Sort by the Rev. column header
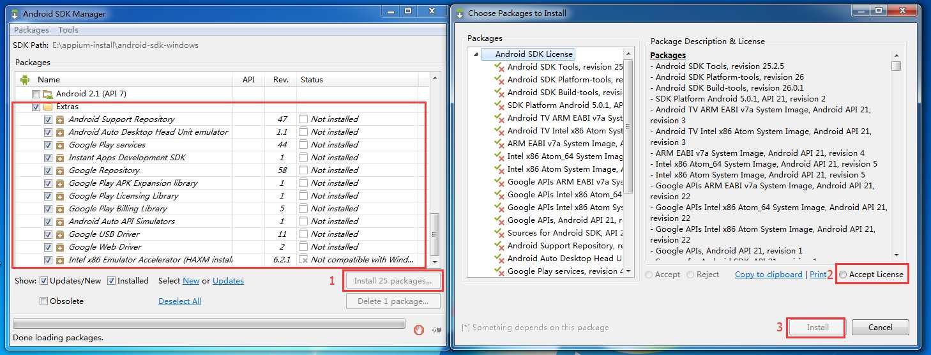 point(281,80)
